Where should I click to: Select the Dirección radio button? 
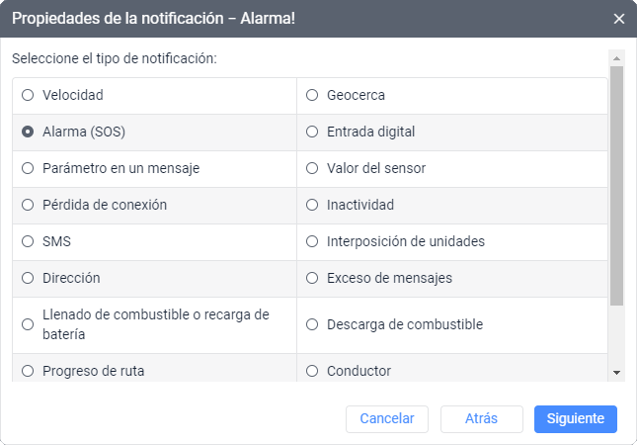pos(28,278)
